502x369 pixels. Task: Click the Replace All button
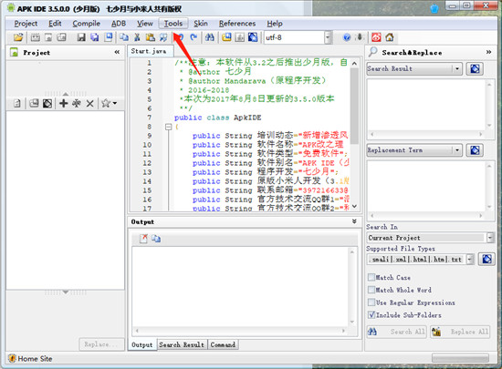(460, 332)
